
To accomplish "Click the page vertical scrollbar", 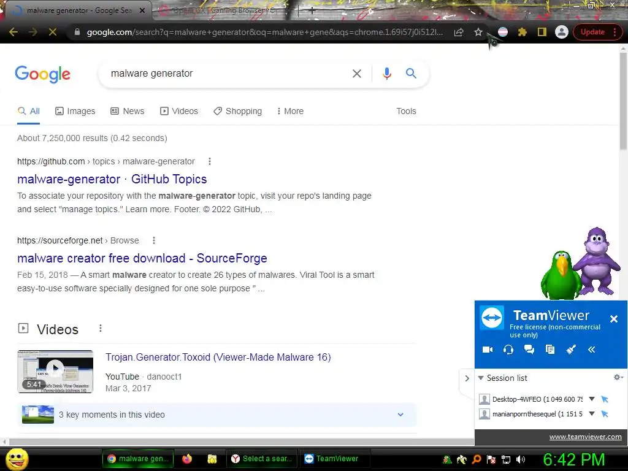I will tap(623, 101).
